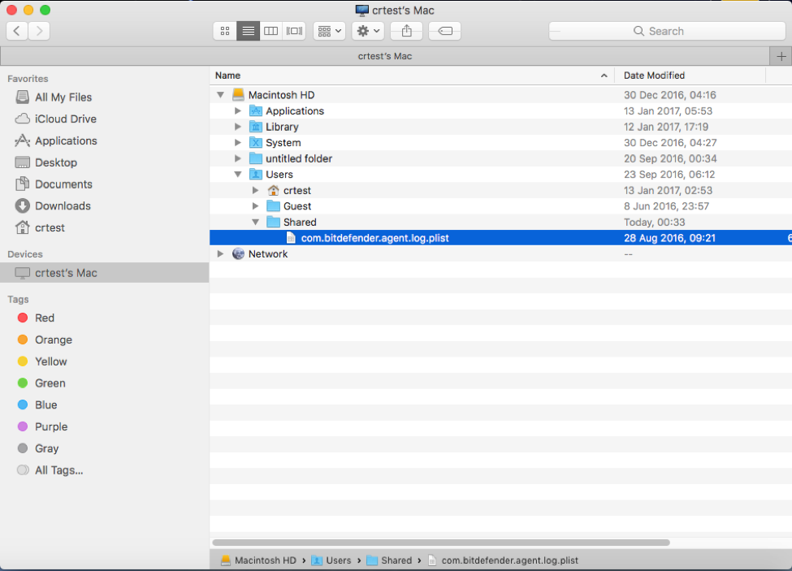This screenshot has width=792, height=571.
Task: Click the System folder icon
Action: click(x=256, y=143)
